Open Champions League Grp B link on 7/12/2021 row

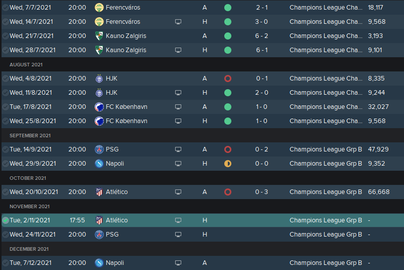(x=326, y=263)
